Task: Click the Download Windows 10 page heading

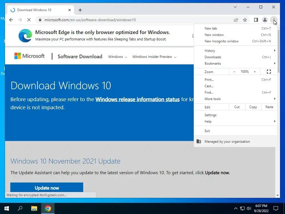Action: pyautogui.click(x=61, y=86)
